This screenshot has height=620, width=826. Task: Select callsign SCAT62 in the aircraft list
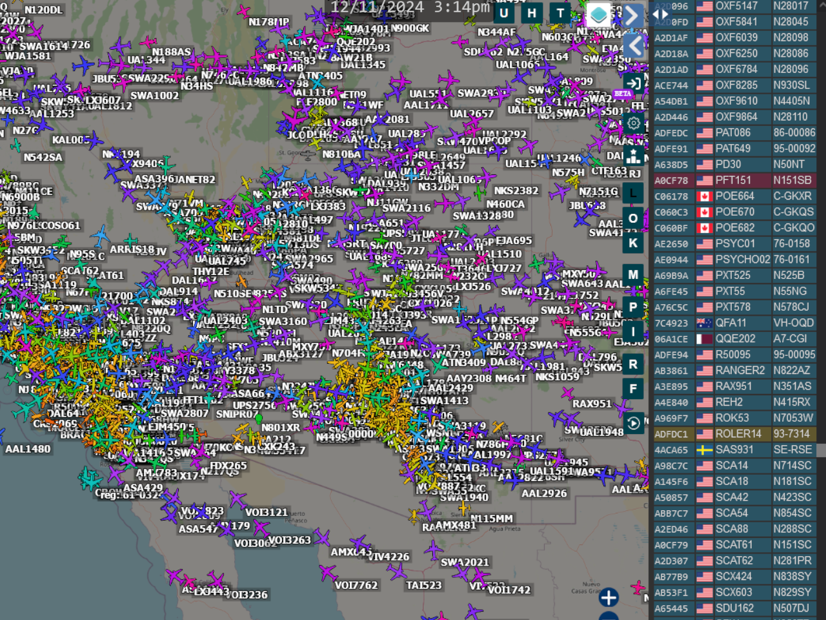click(734, 561)
